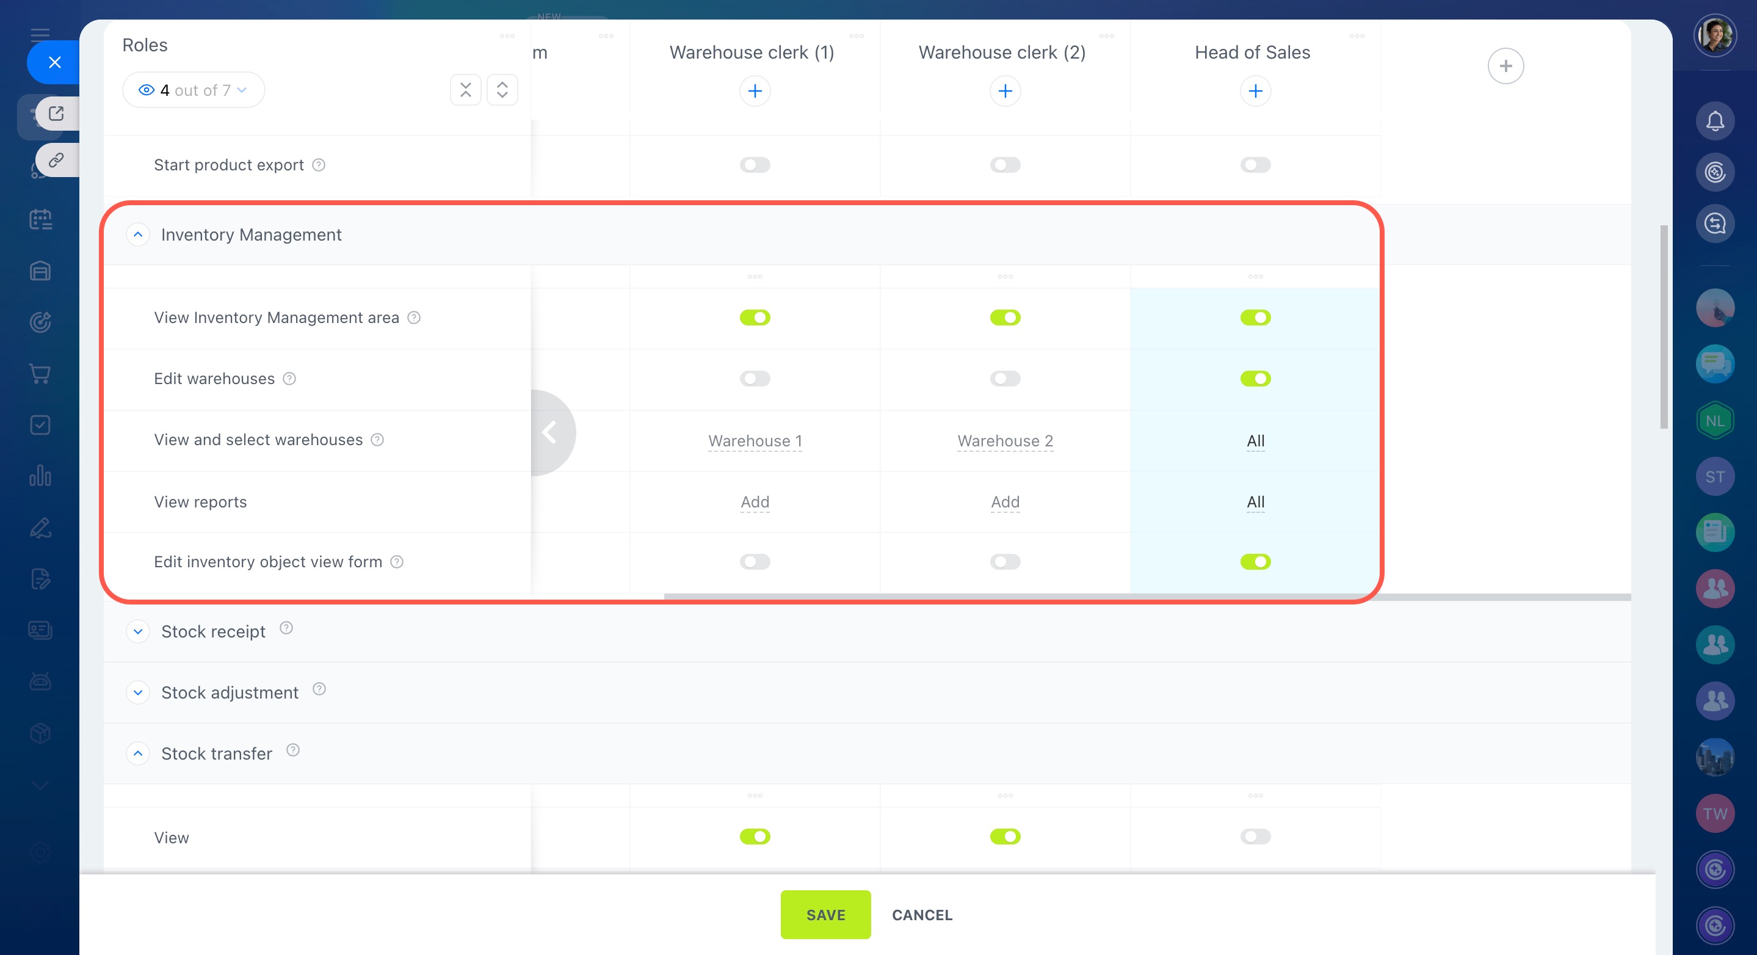Screen dimensions: 1757x955
Task: Disable Edit warehouses for Head of Sales
Action: [1255, 379]
